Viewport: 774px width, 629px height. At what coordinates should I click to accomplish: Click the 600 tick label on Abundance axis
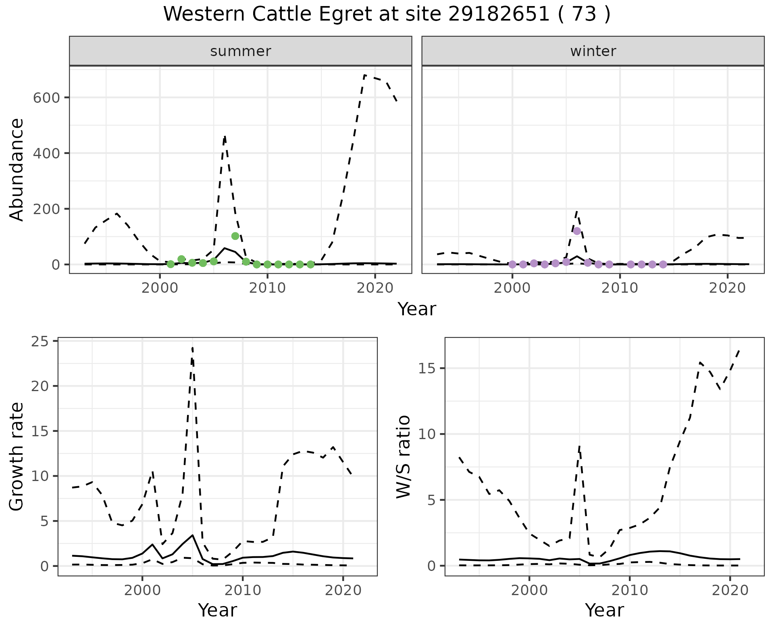[46, 98]
